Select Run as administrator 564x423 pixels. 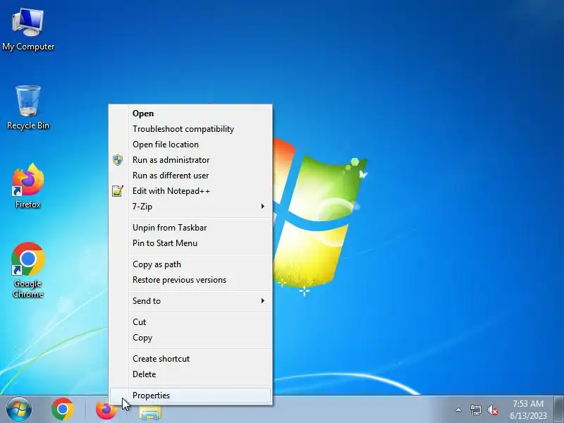190,160
